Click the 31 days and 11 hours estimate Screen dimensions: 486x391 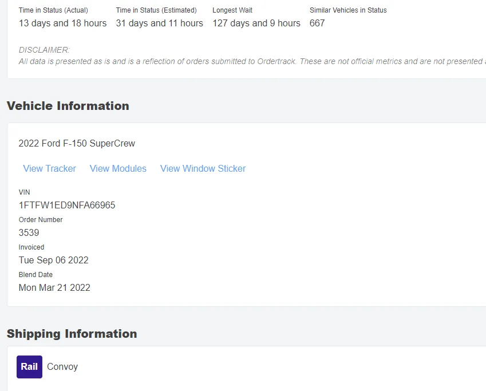coord(159,23)
